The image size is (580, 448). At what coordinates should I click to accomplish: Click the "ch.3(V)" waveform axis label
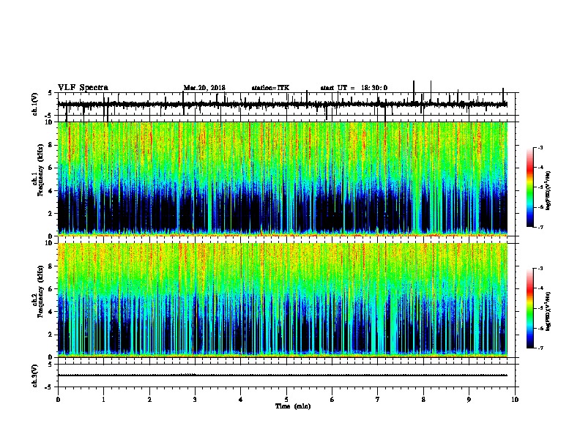[35, 376]
